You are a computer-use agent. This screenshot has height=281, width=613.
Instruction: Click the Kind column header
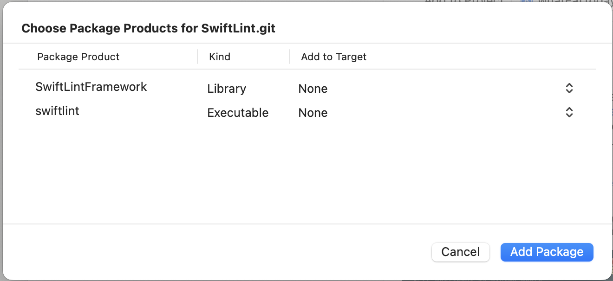point(219,57)
